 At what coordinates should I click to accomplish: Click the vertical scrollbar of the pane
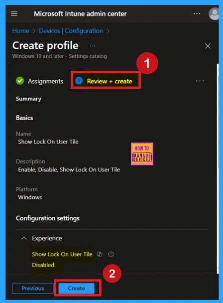click(x=218, y=168)
